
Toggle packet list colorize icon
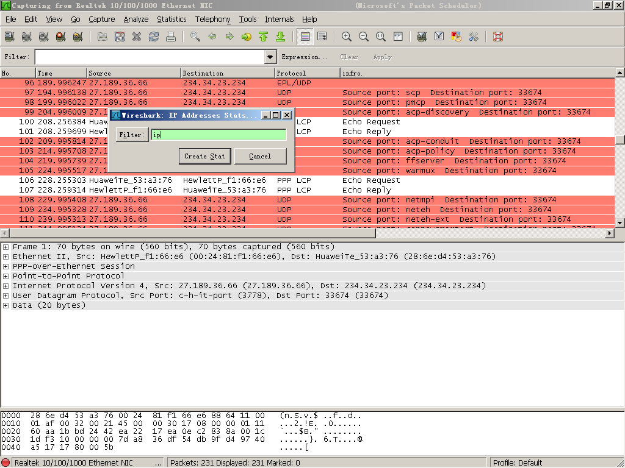tap(305, 37)
